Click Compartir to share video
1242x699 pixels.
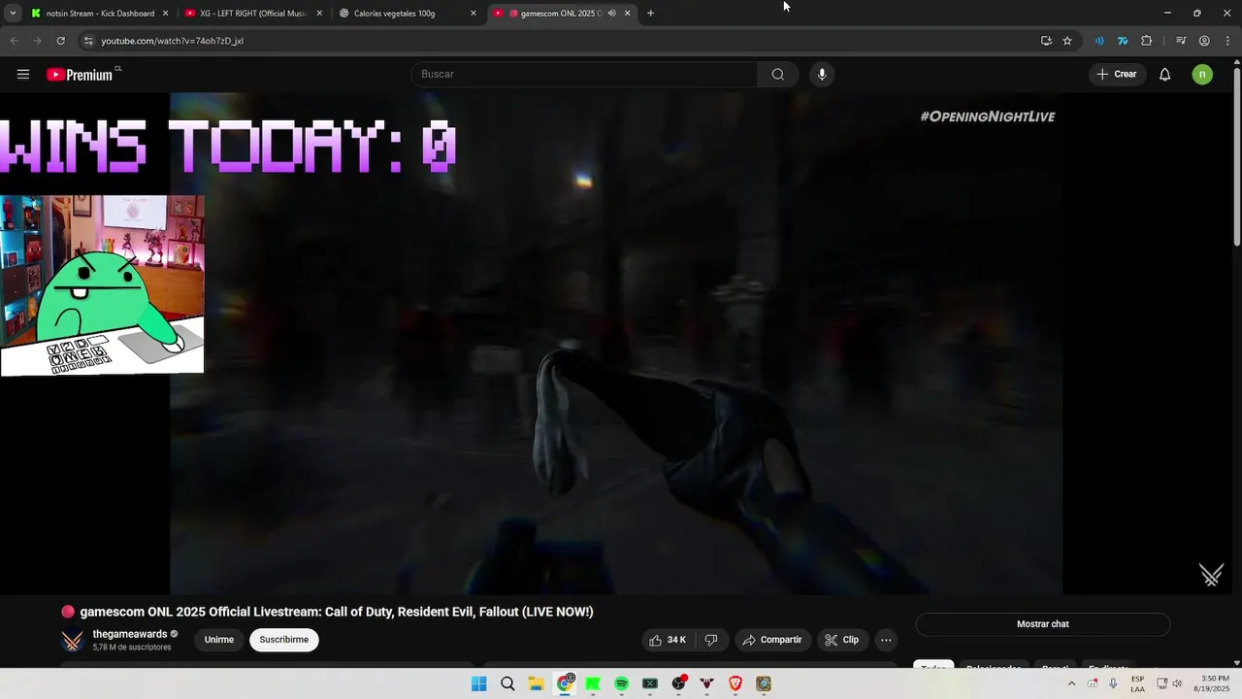[x=772, y=640]
